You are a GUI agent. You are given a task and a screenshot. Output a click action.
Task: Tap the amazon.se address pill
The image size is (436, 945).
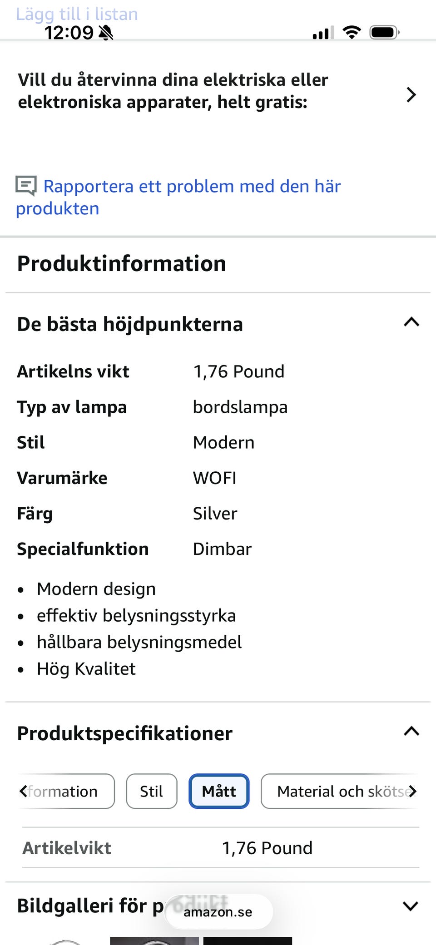[218, 912]
